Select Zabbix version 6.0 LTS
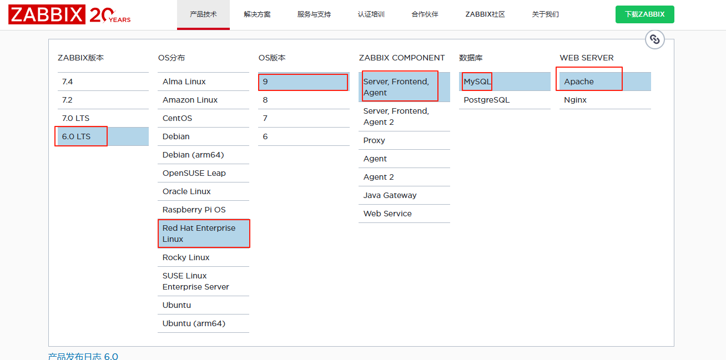Image resolution: width=726 pixels, height=360 pixels. pos(103,136)
